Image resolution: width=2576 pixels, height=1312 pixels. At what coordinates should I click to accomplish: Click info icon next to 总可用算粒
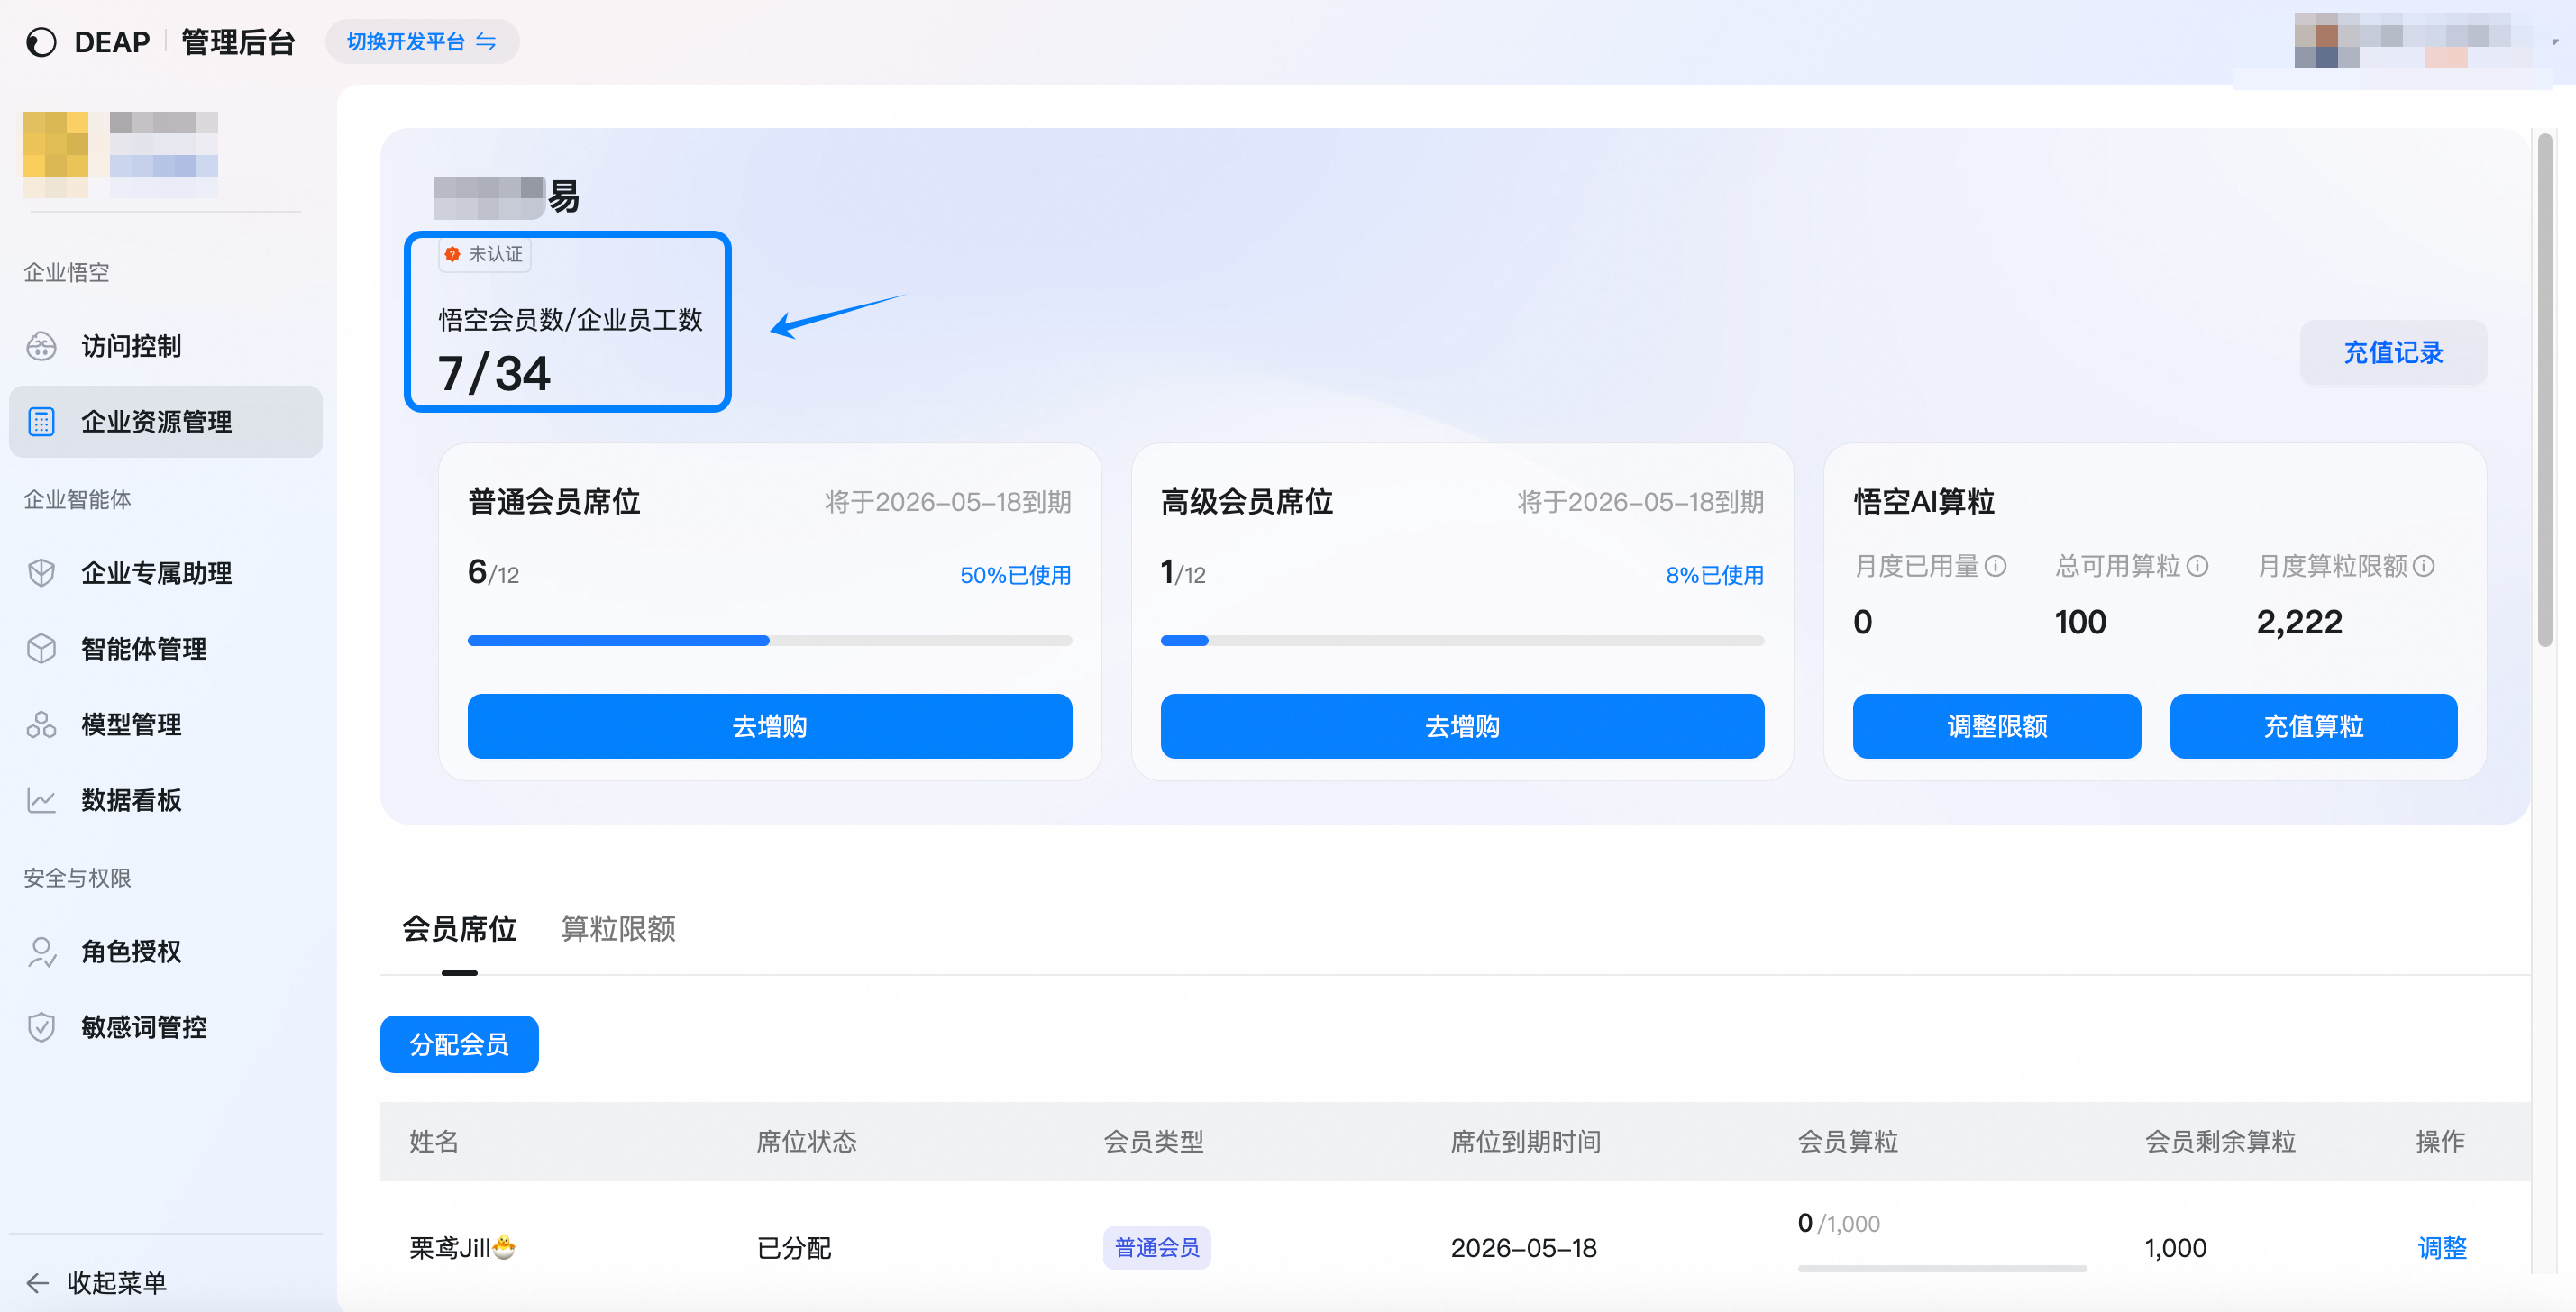click(x=2197, y=567)
